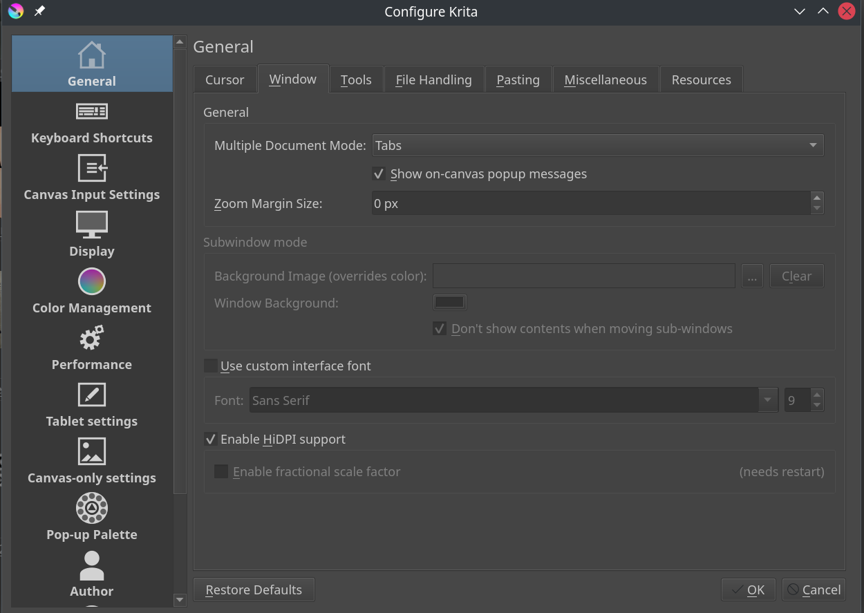Increase the Zoom Margin Size value
This screenshot has width=864, height=613.
pyautogui.click(x=817, y=198)
